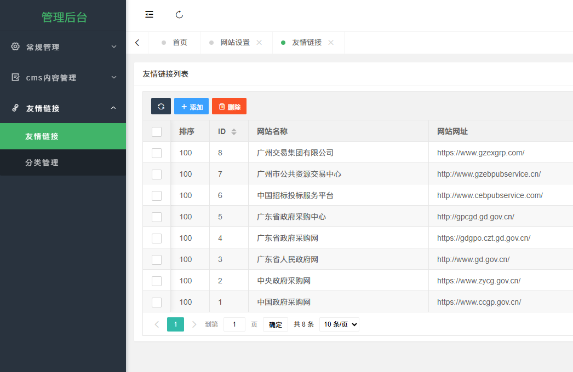Close the 友情链接 tab
Image resolution: width=573 pixels, height=372 pixels.
coord(331,43)
